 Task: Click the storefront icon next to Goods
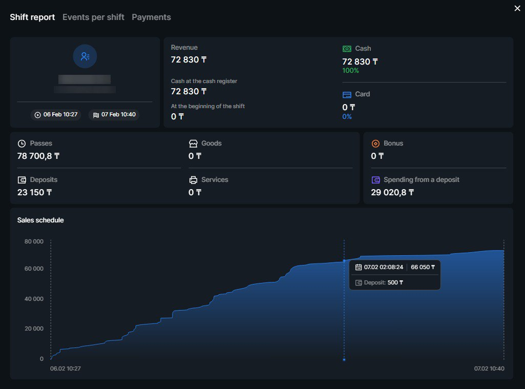193,144
